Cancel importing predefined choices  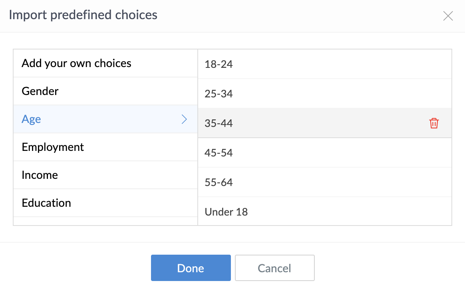274,268
